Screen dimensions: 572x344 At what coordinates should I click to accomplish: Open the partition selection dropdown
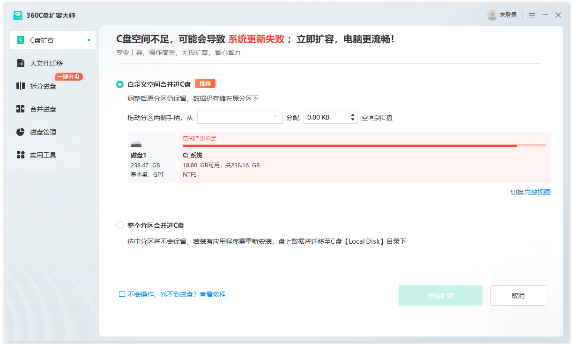click(x=239, y=117)
